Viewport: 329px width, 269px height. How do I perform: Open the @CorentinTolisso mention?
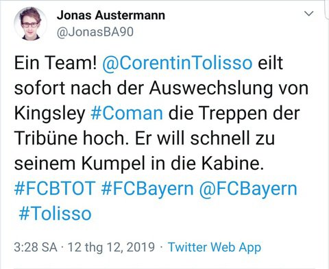click(178, 63)
